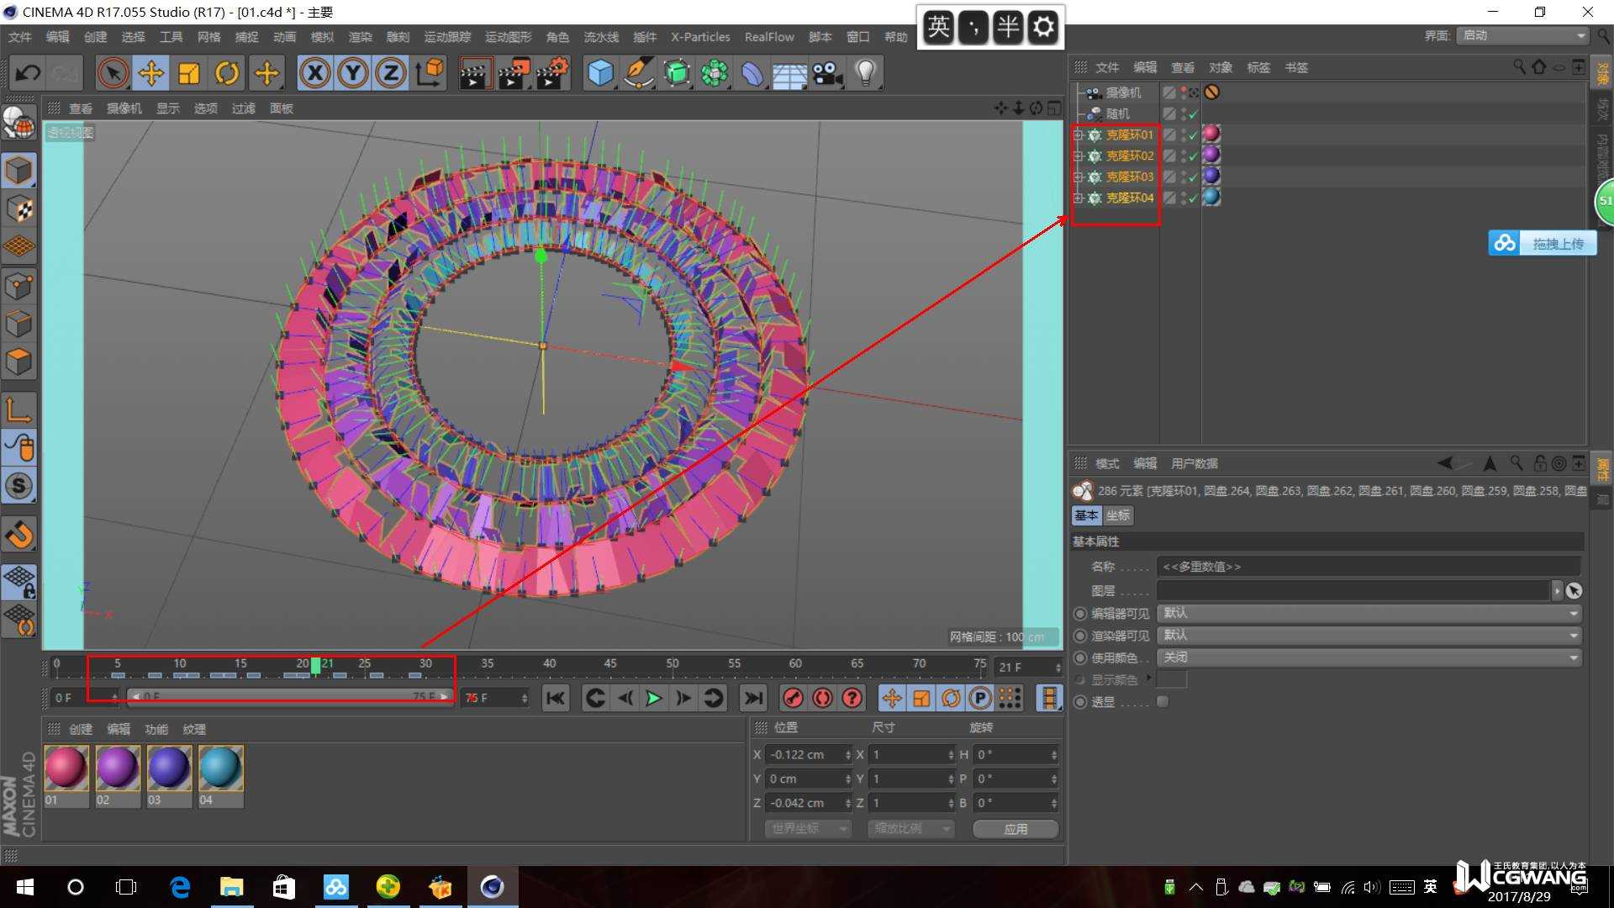Click the cube primitive icon
The width and height of the screenshot is (1614, 908).
[x=600, y=74]
